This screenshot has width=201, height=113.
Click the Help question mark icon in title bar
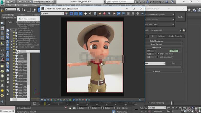point(172,2)
